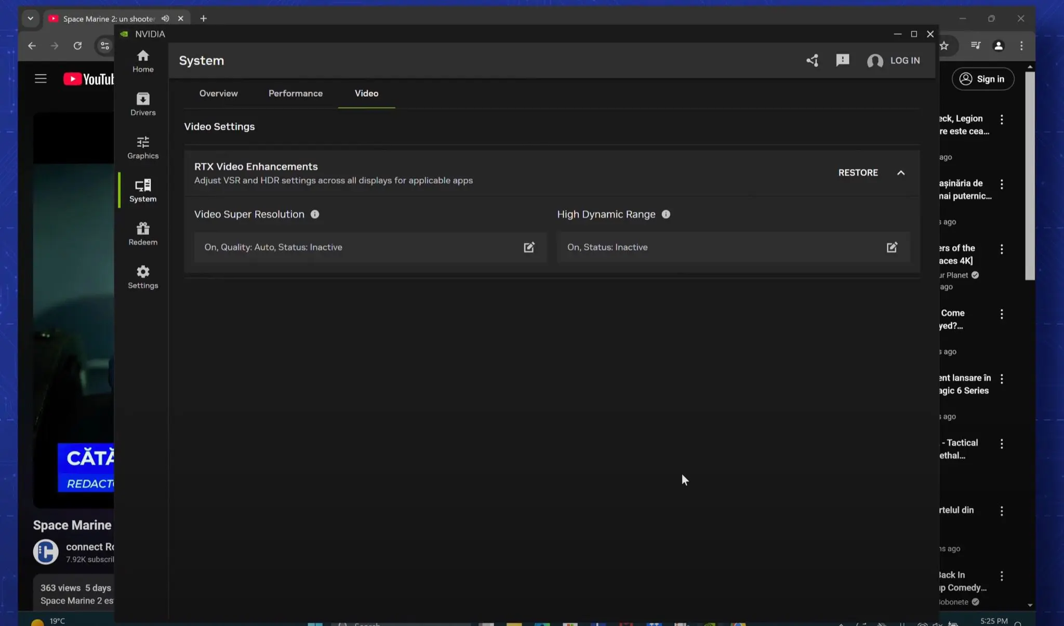Go forward in Chrome
This screenshot has width=1064, height=626.
pyautogui.click(x=55, y=46)
